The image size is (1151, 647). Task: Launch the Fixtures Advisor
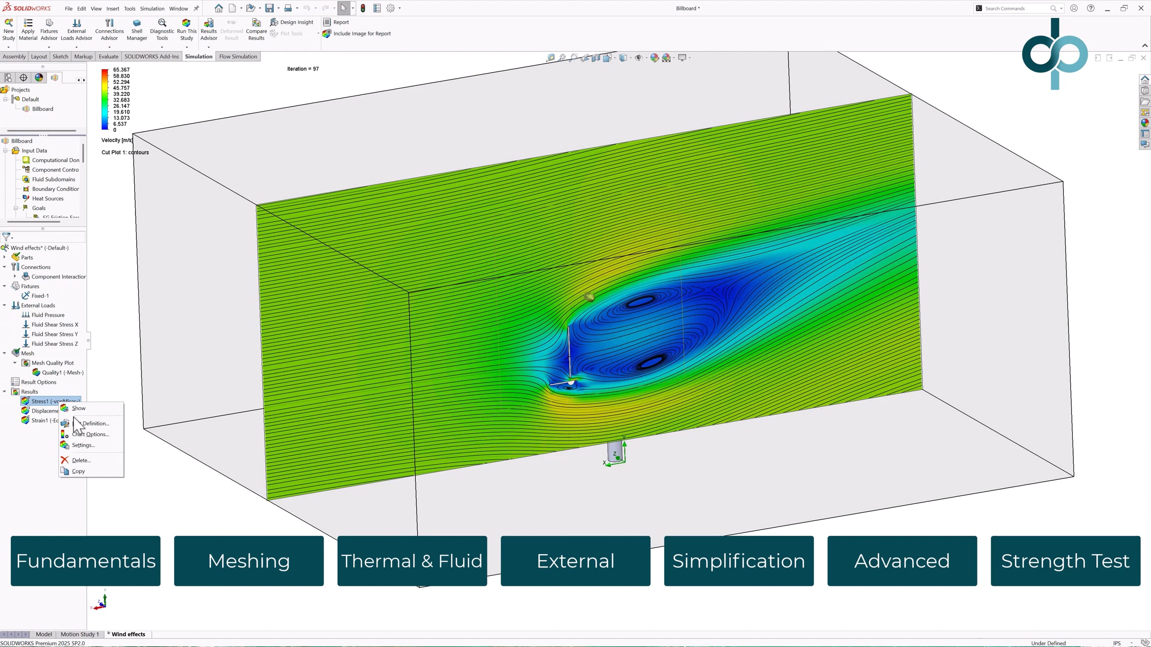click(x=49, y=30)
